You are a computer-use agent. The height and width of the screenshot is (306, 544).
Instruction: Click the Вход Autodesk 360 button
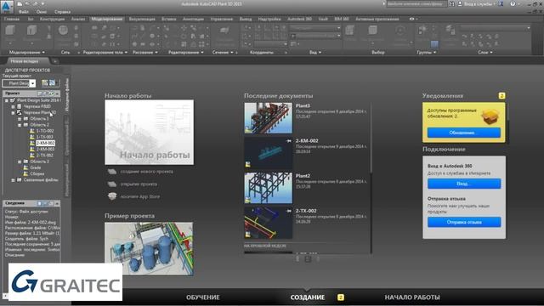tap(464, 184)
